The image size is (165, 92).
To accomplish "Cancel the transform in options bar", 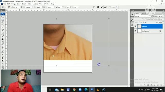I will coord(98,7).
